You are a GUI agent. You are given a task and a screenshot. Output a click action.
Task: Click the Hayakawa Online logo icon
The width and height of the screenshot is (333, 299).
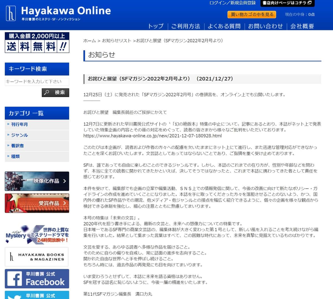[11, 13]
